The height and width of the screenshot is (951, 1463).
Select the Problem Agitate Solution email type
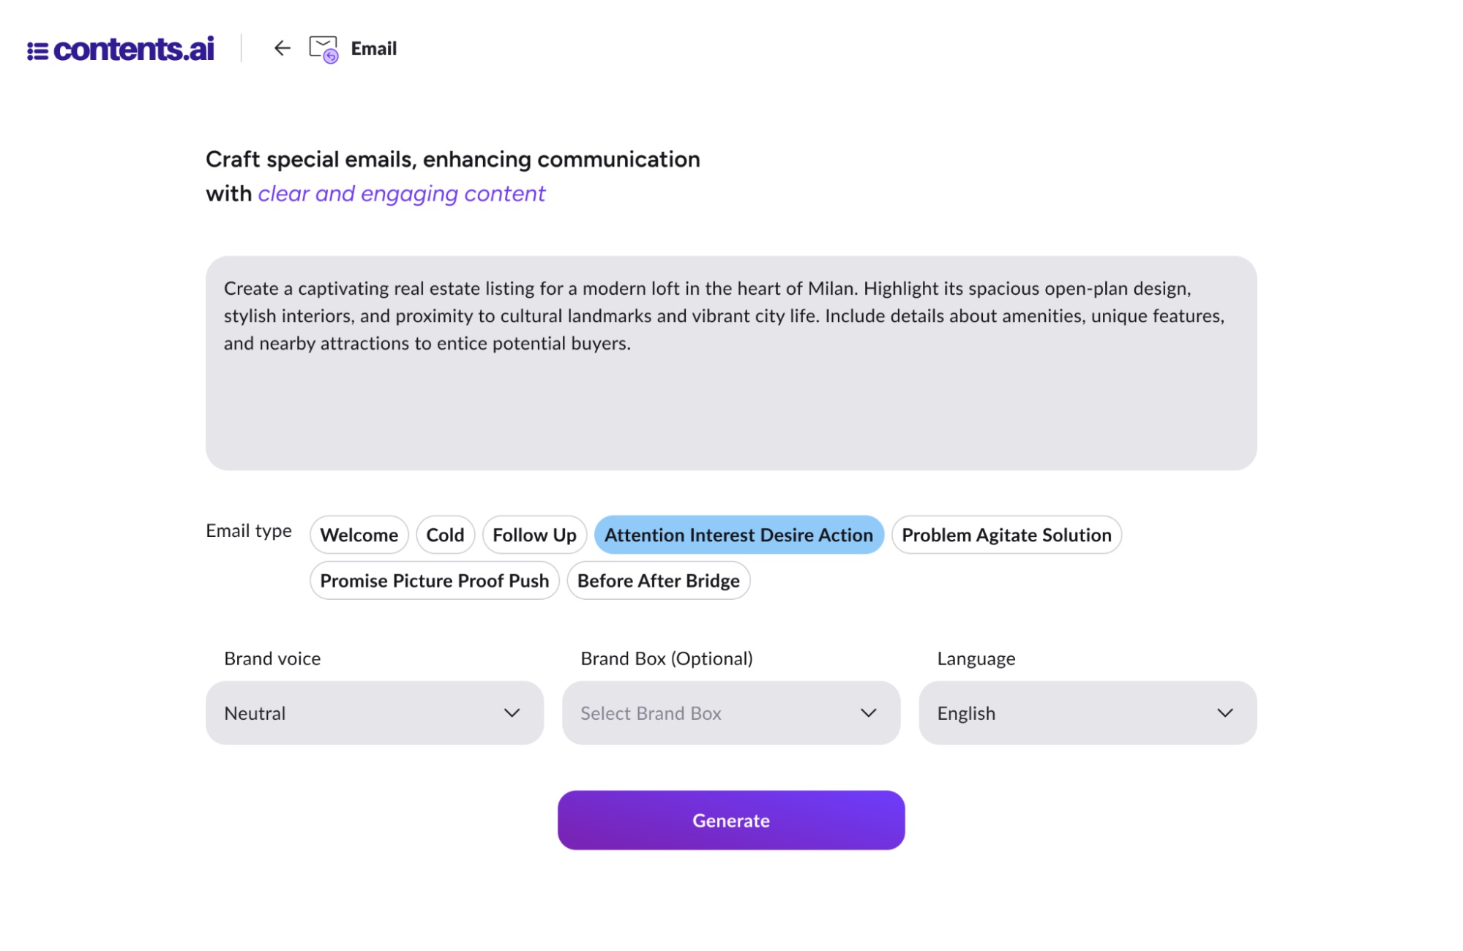(x=1006, y=535)
